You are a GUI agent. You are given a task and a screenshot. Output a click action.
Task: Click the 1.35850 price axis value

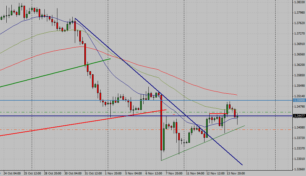299,75
